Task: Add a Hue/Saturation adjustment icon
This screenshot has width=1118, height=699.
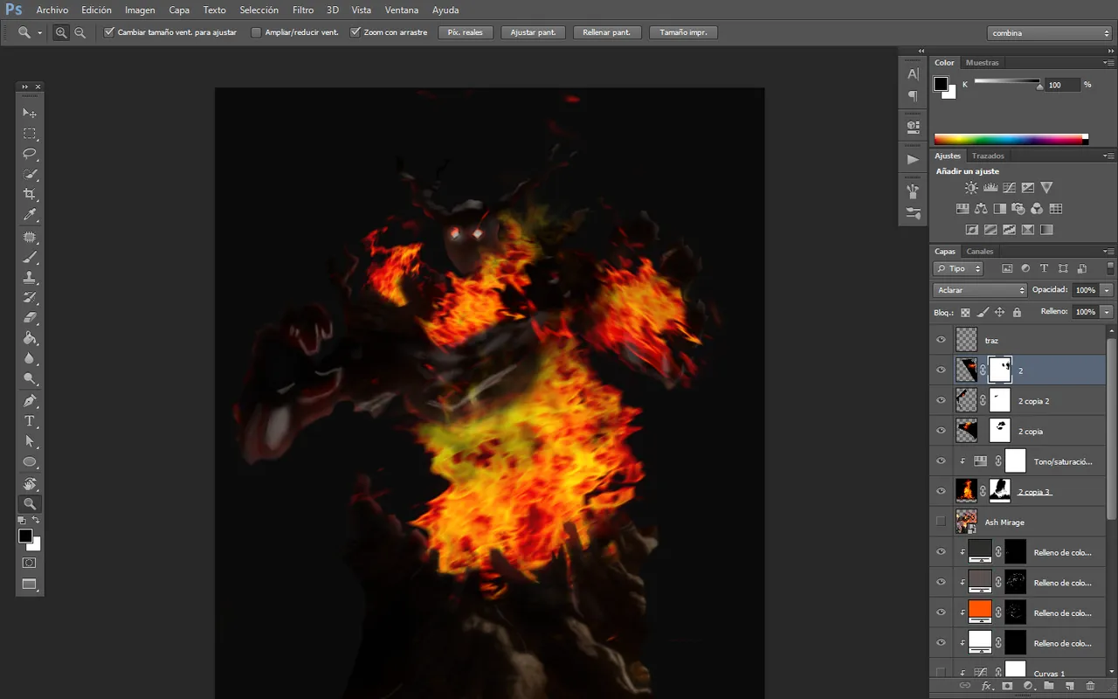Action: coord(963,209)
